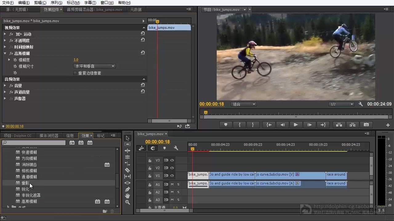
Task: Select the Hand tool
Action: click(x=127, y=196)
